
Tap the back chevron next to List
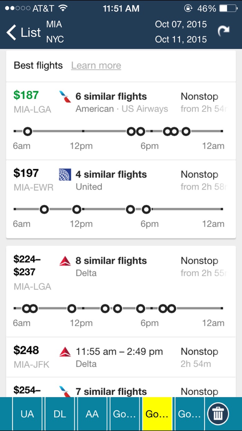pos(11,32)
